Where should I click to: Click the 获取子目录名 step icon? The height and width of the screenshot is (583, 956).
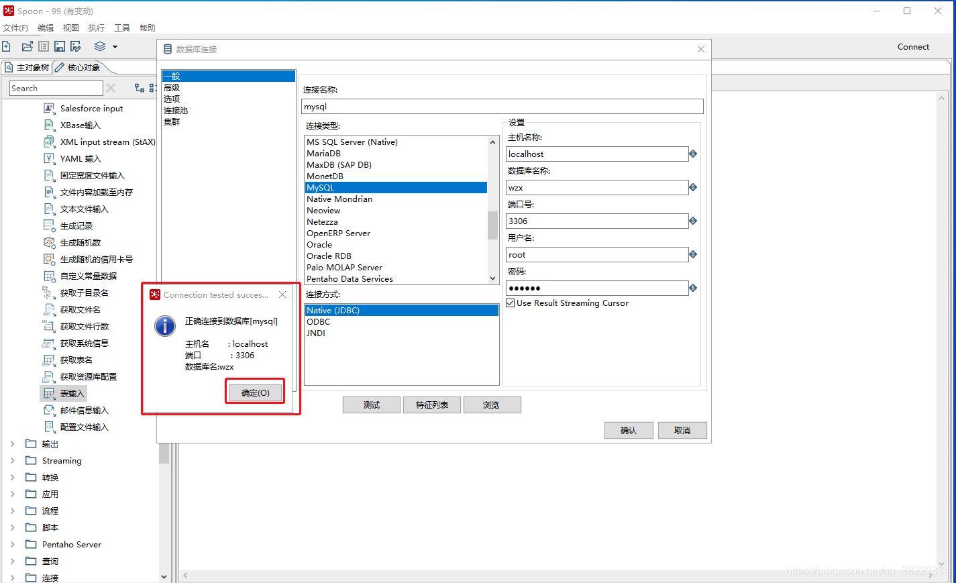tap(49, 293)
